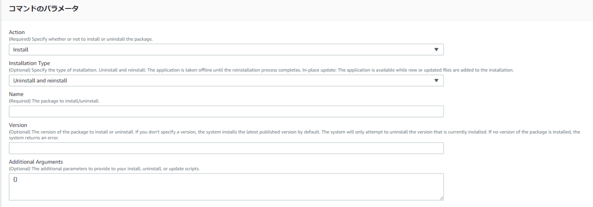Screen dimensions: 593x207
Task: Click the Installation Type optional description text
Action: click(x=261, y=70)
